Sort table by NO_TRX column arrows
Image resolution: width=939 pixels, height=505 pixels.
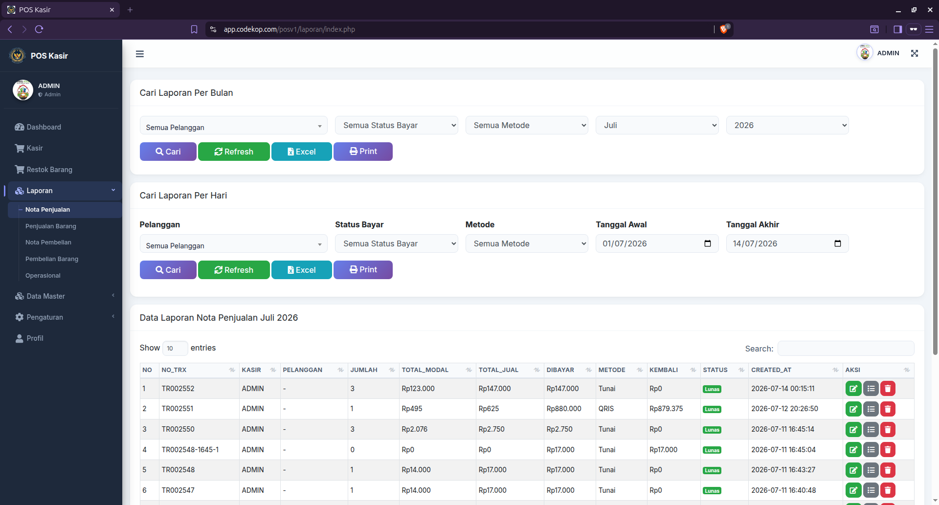(232, 370)
